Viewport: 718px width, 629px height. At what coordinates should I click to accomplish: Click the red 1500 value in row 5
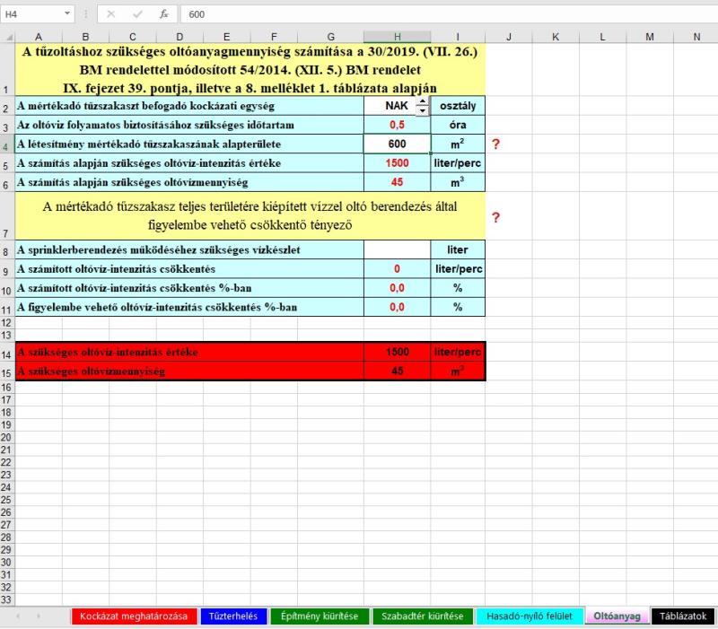coord(397,163)
